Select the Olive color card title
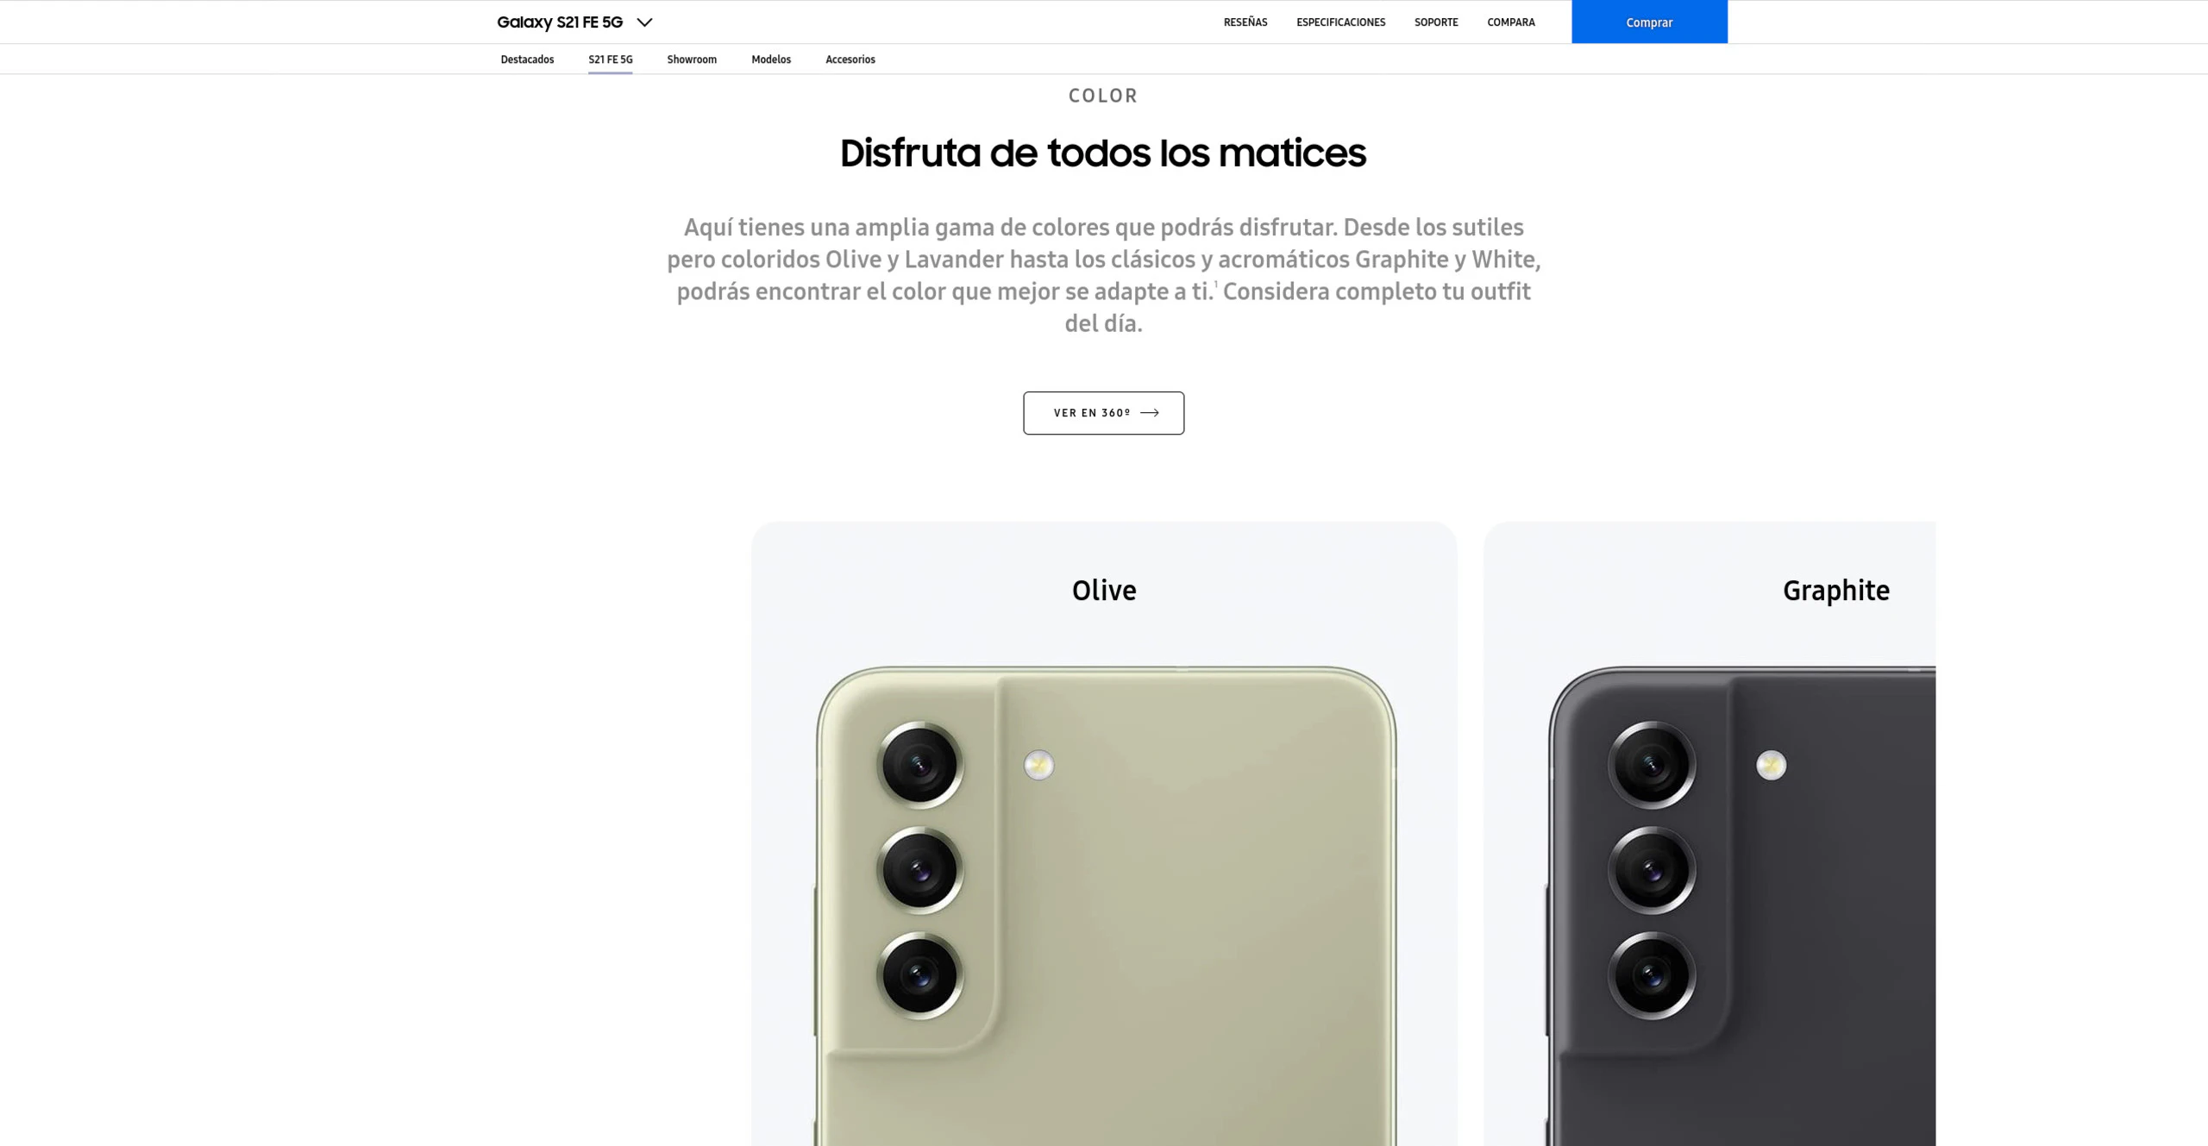 pos(1104,591)
